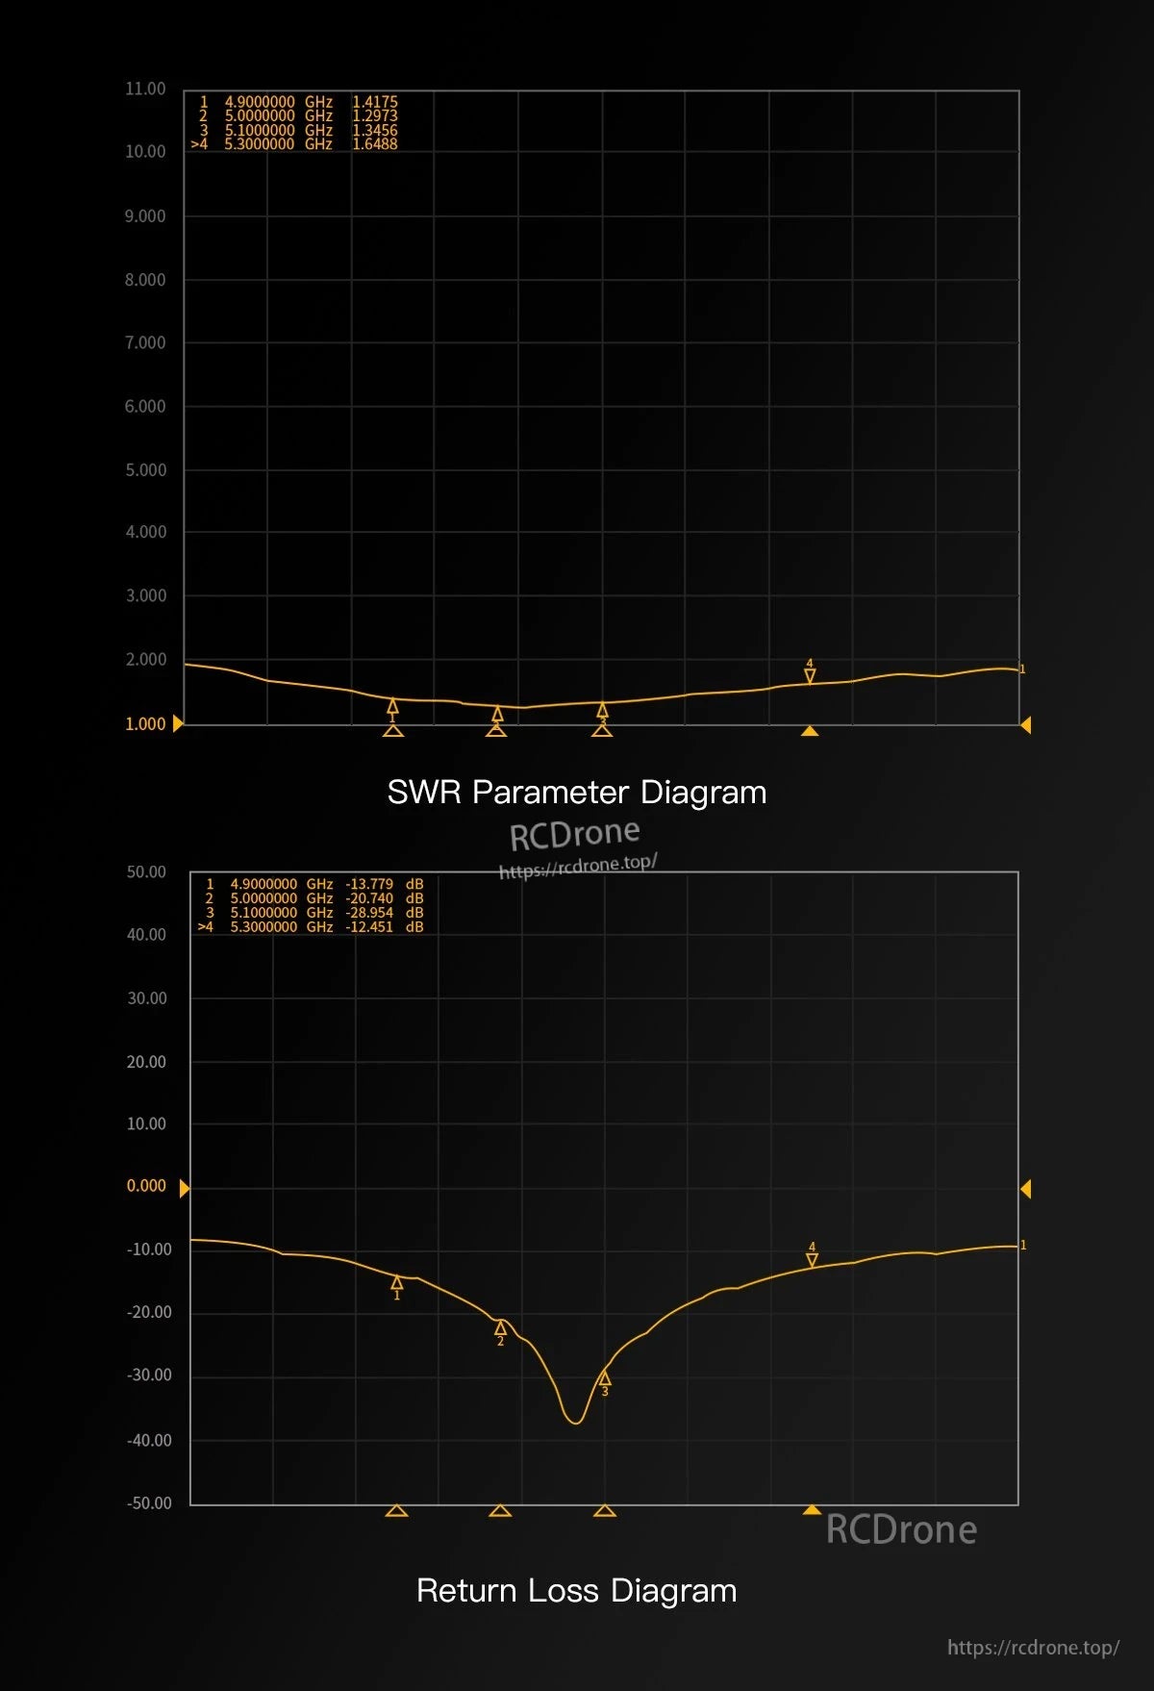Click the SWR axis label 1.000

click(145, 724)
